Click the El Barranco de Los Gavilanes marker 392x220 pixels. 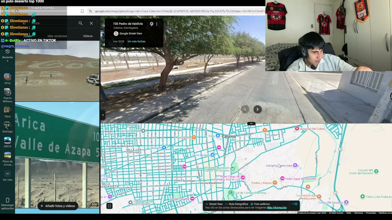pyautogui.click(x=130, y=202)
